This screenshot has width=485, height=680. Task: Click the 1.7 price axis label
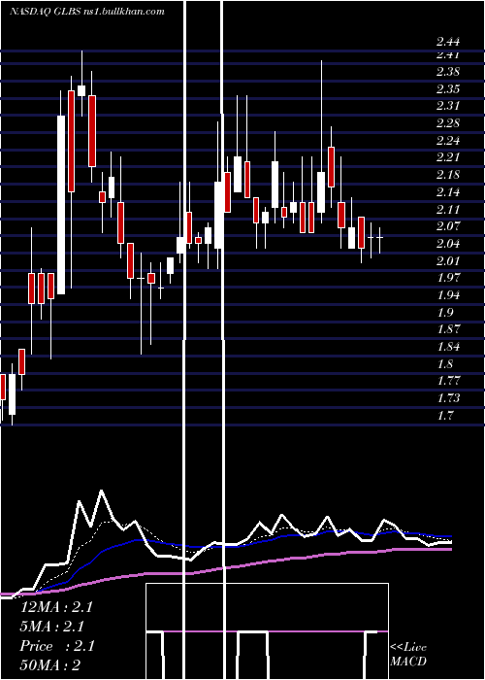point(444,416)
